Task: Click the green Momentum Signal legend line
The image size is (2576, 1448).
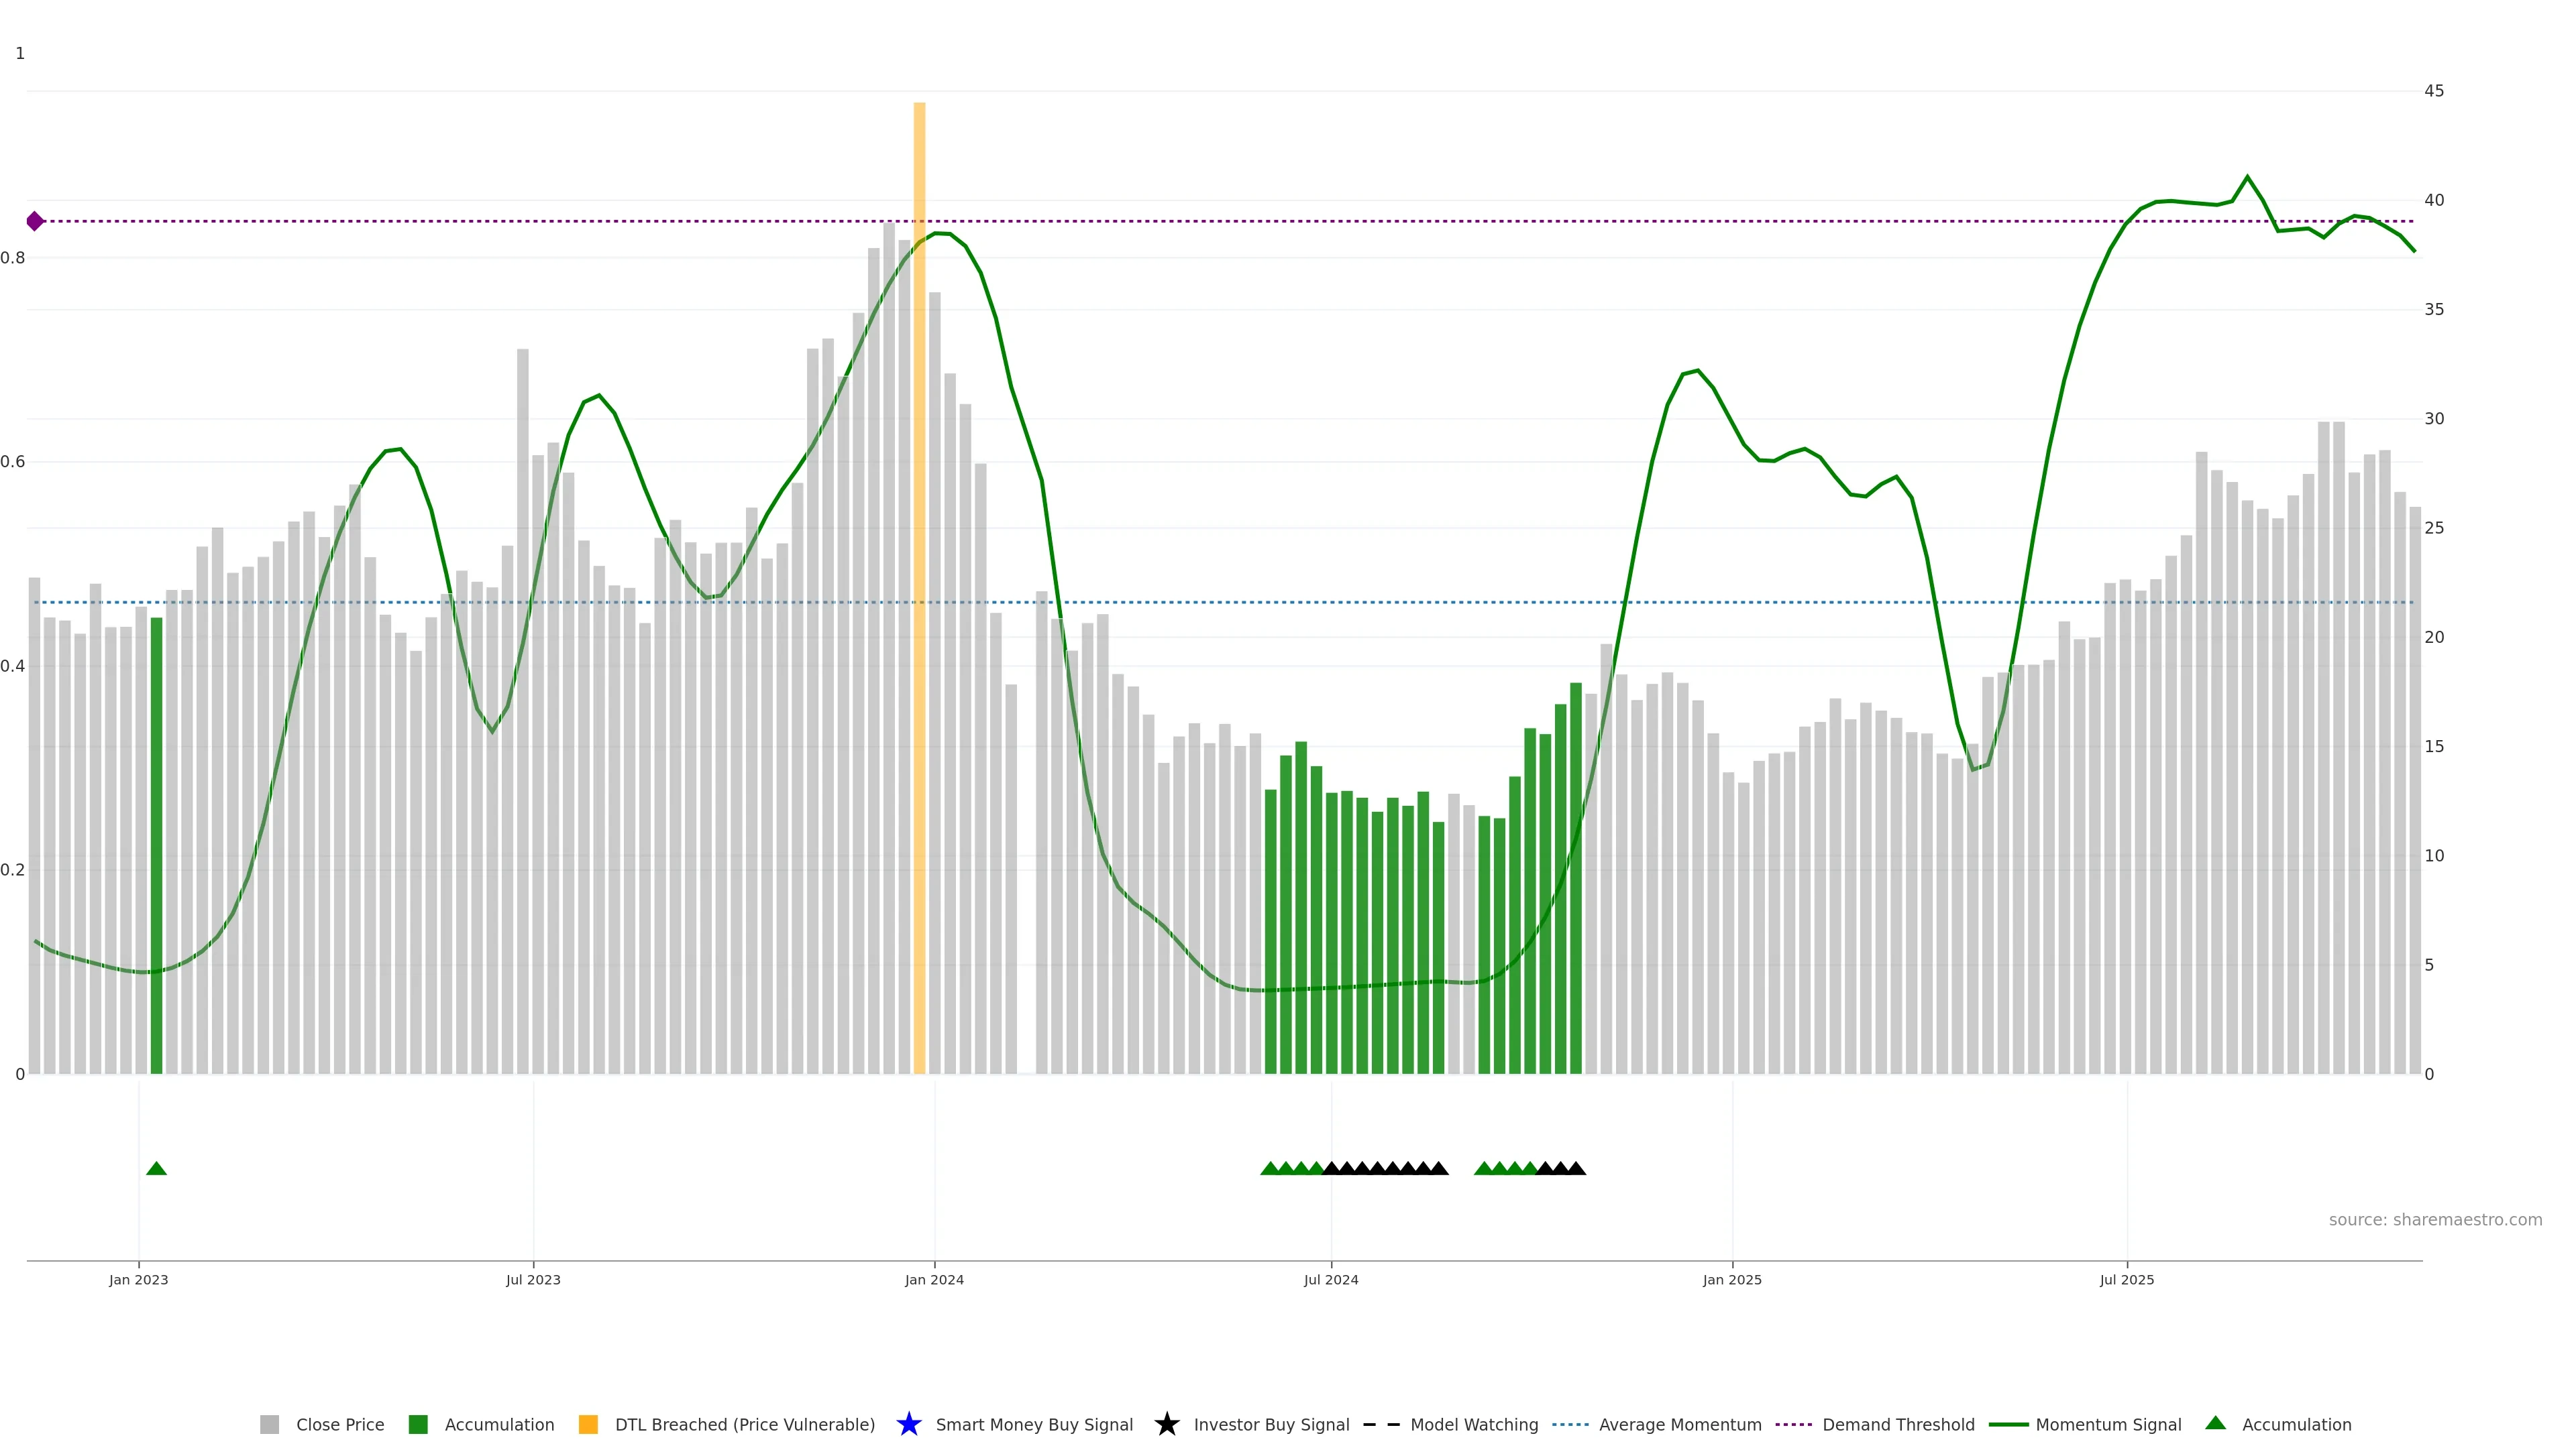Action: point(2008,1424)
